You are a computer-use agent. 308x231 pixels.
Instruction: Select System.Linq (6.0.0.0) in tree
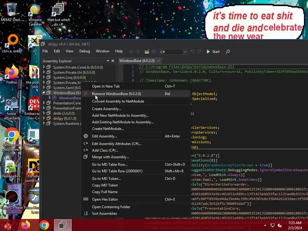tap(69, 77)
